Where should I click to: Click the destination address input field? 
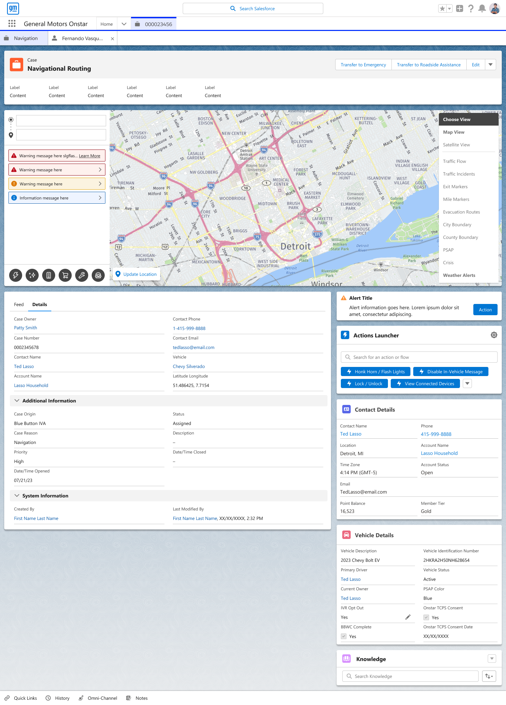click(61, 135)
